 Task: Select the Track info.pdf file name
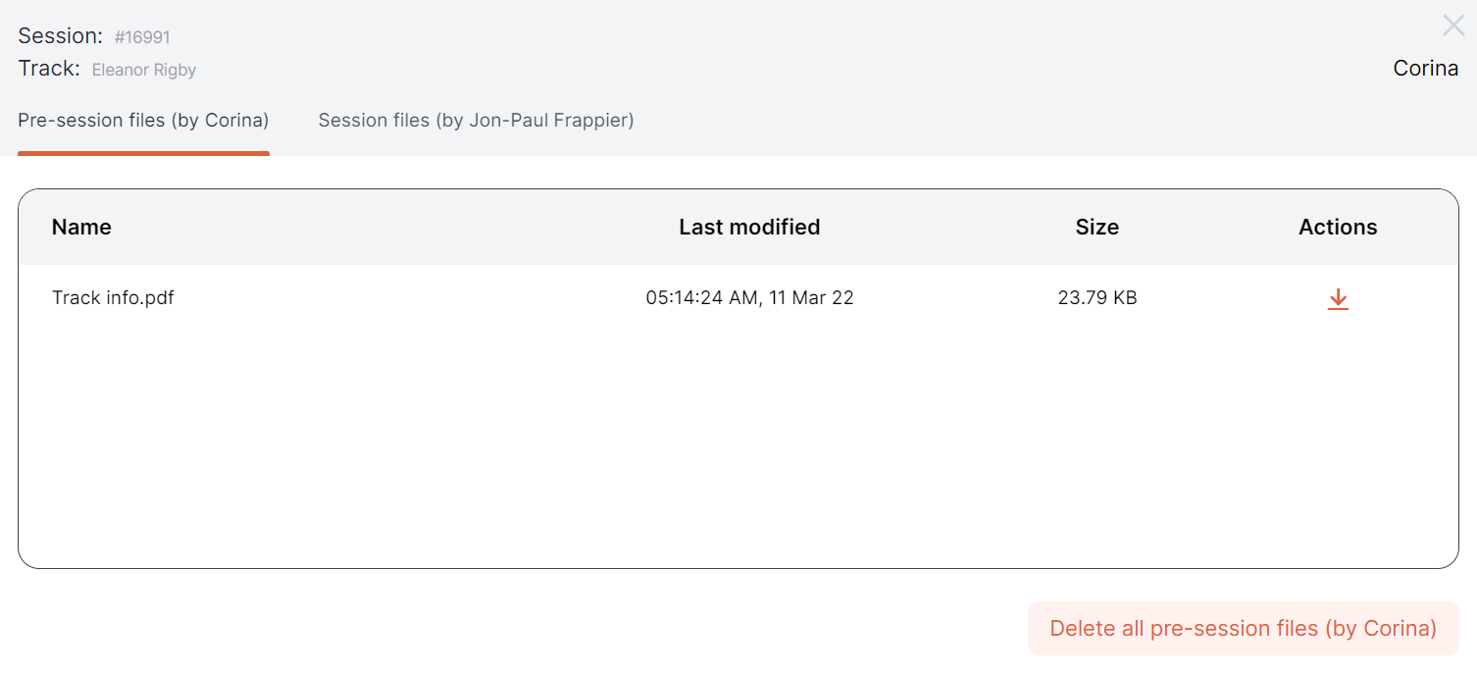(x=113, y=297)
